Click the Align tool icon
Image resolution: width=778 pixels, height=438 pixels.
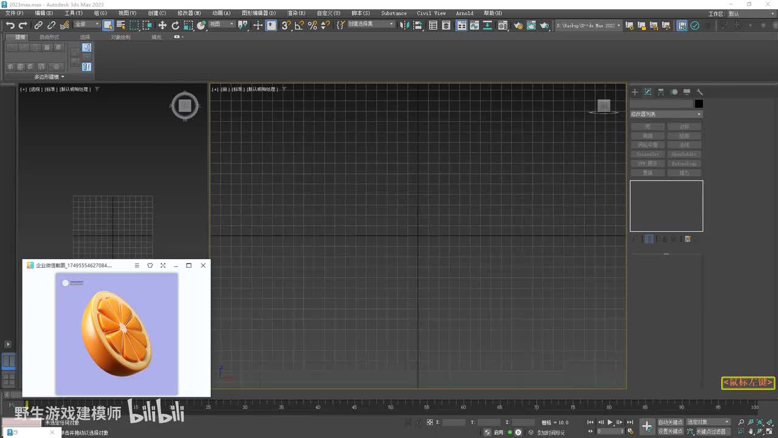(x=418, y=25)
